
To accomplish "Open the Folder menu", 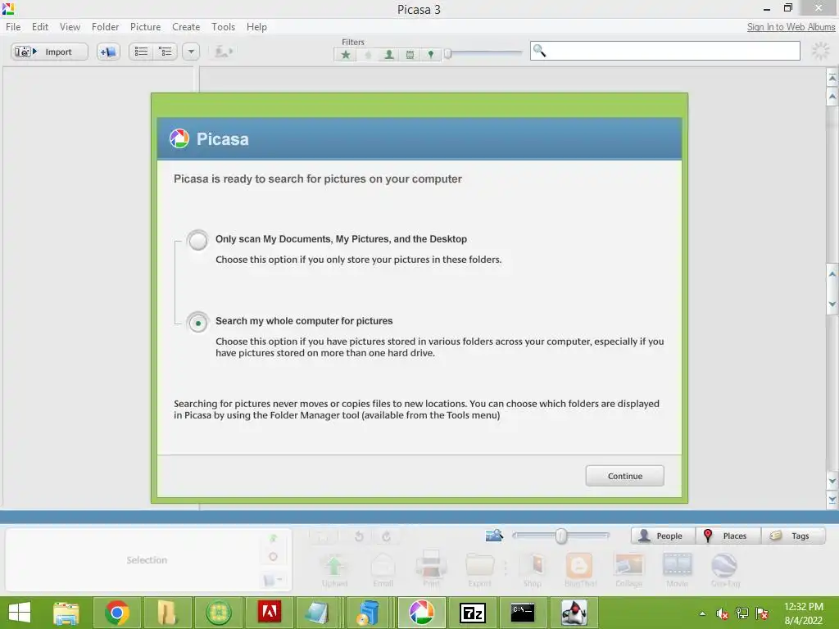I will point(105,27).
